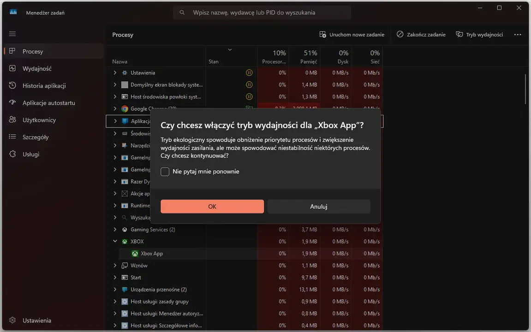The width and height of the screenshot is (531, 332).
Task: Click the Start process icon
Action: (125, 278)
